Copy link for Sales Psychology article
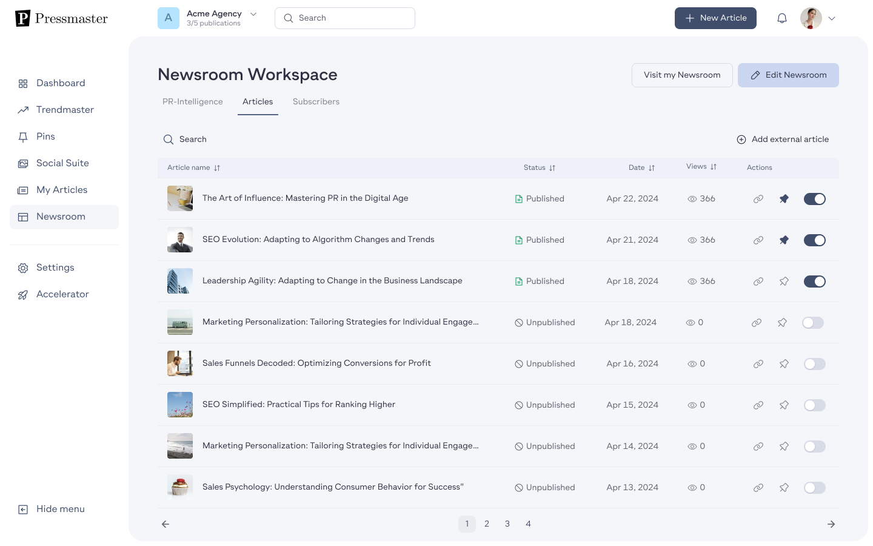This screenshot has width=873, height=546. pos(758,488)
